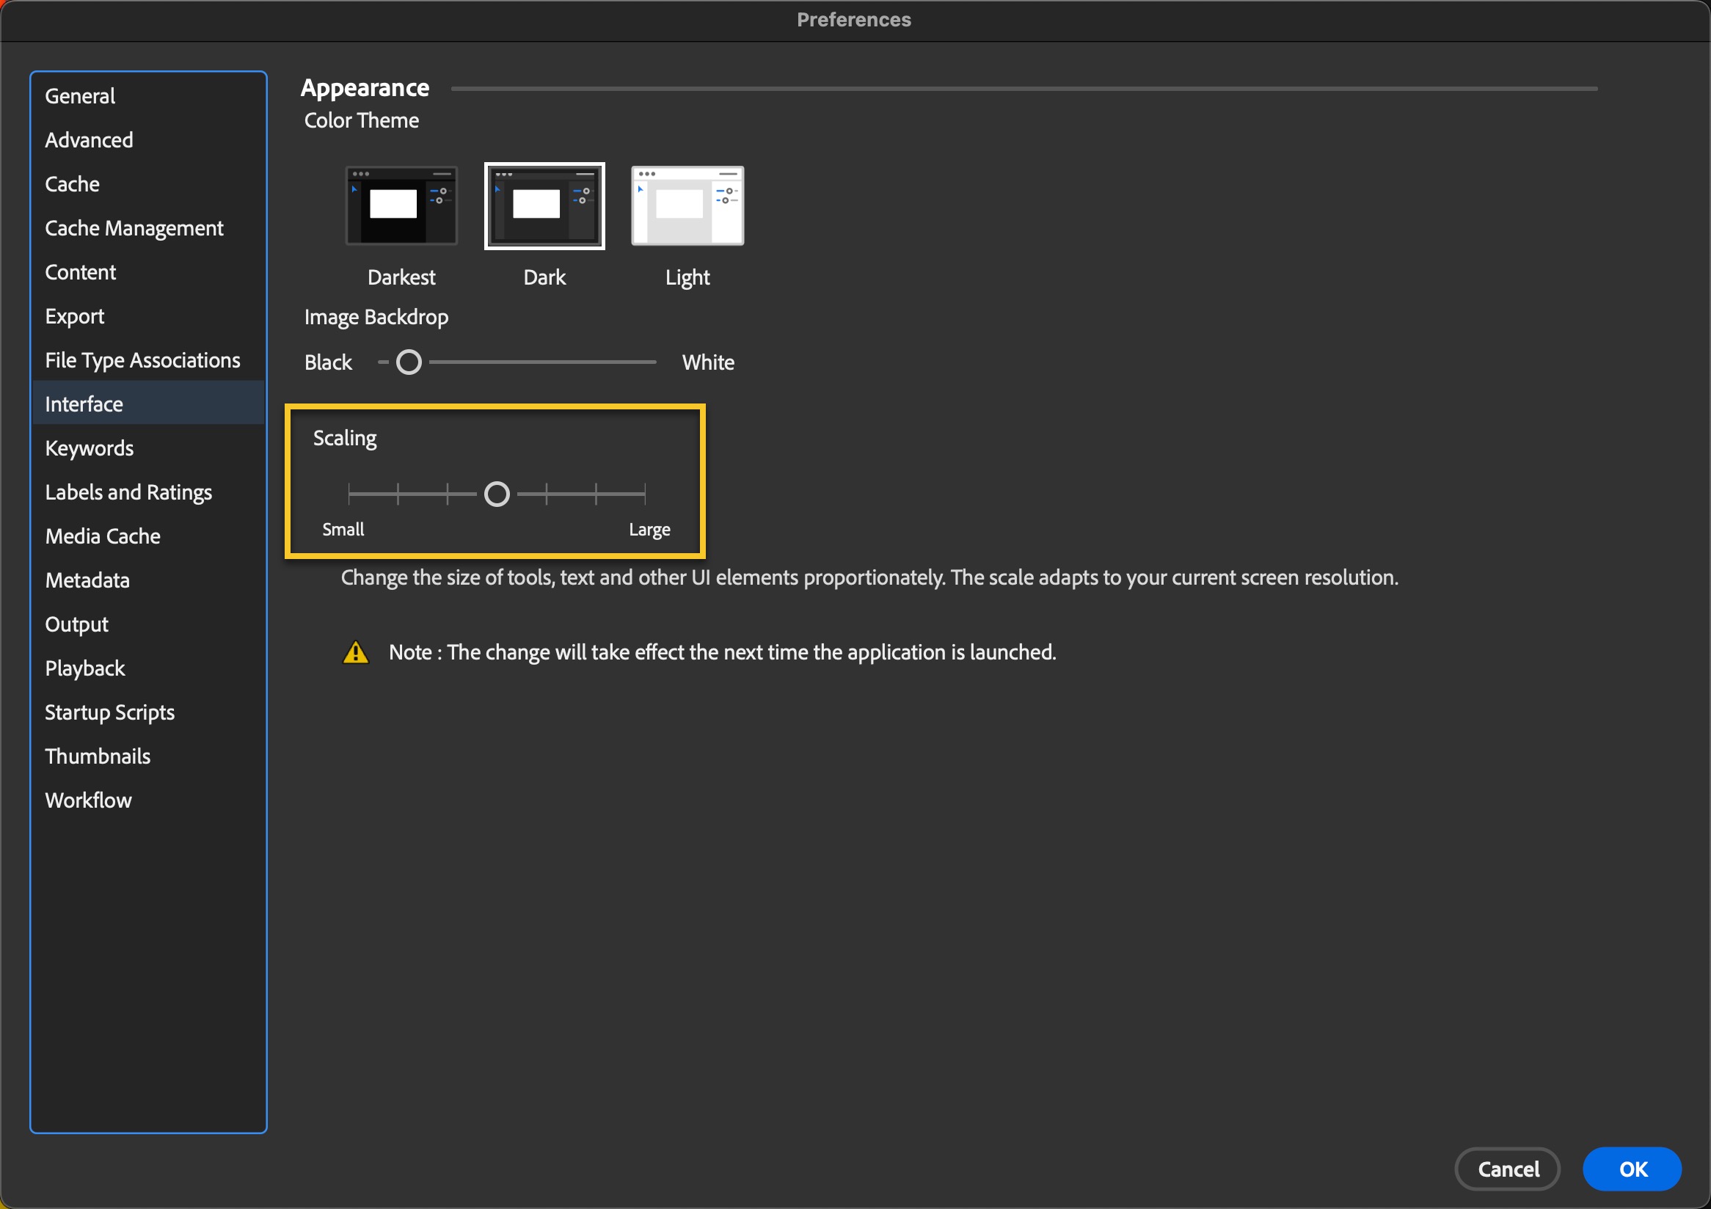
Task: Select the Darkest color theme thumbnail
Action: tap(401, 205)
